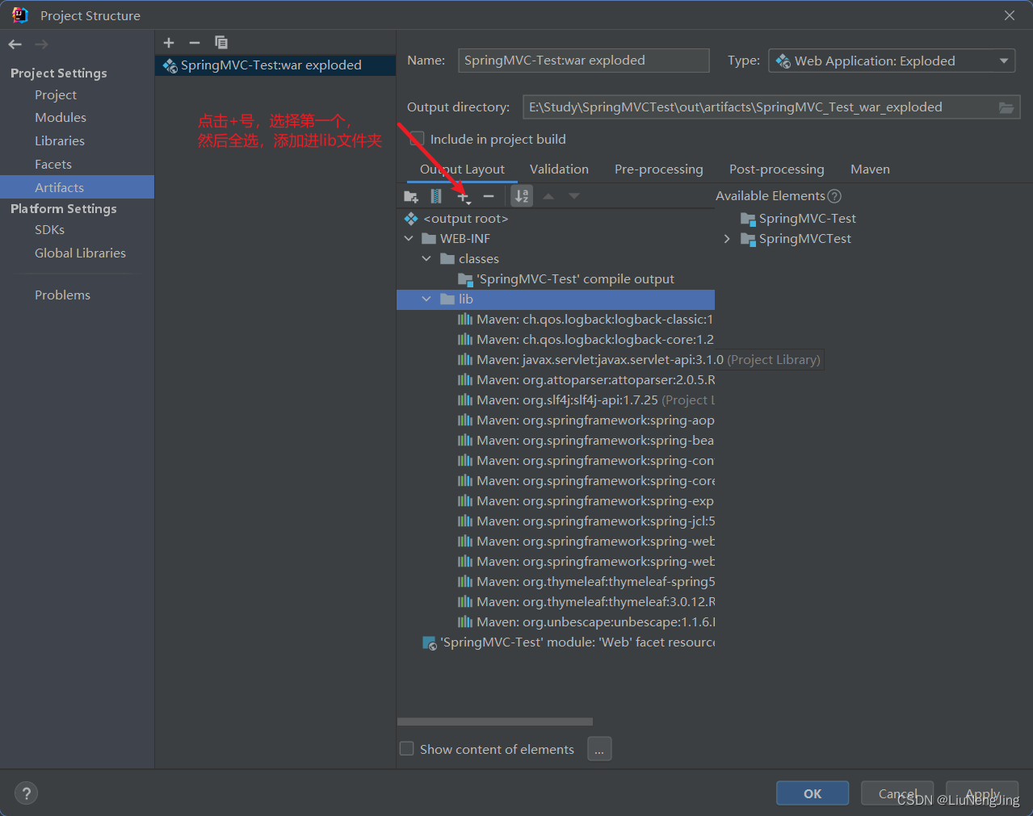Move the selected element up

point(548,196)
